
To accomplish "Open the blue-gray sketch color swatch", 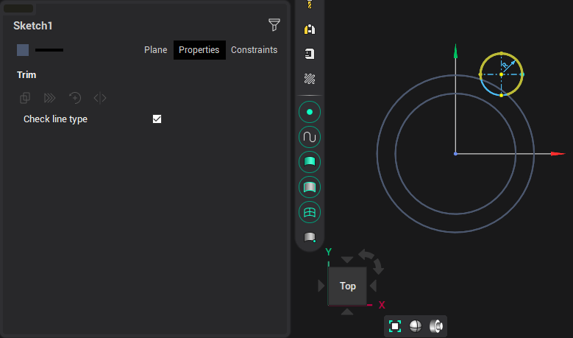I will [x=23, y=50].
